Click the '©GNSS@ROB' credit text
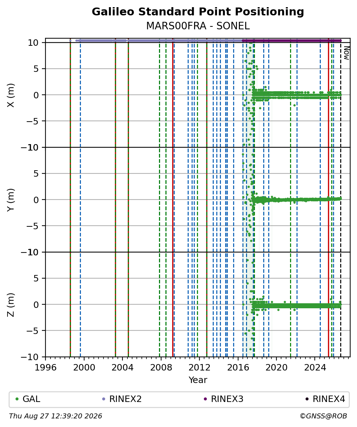 (x=323, y=416)
